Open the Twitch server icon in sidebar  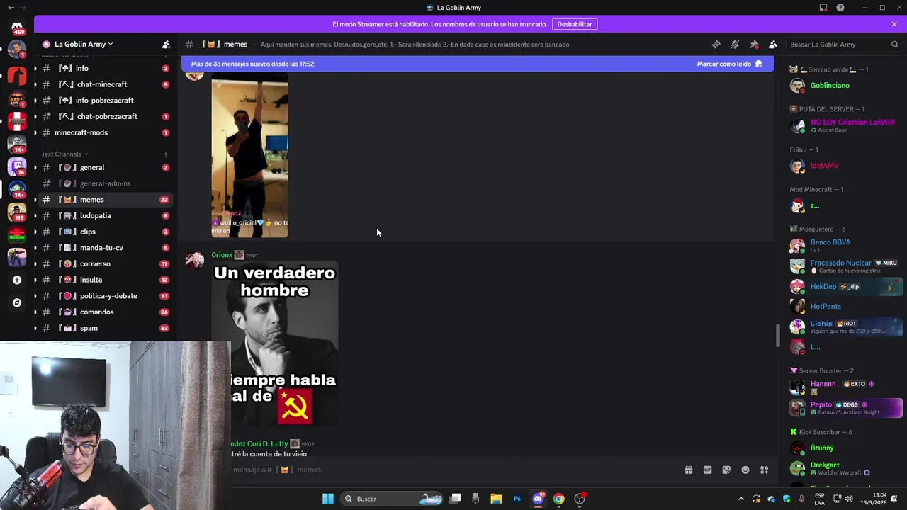(17, 166)
